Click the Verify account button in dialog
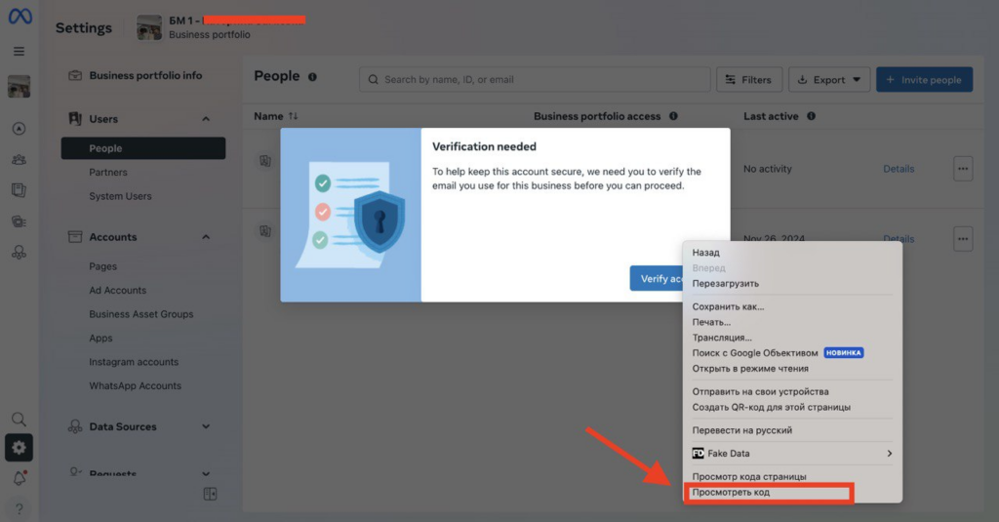The height and width of the screenshot is (522, 999). pos(657,278)
